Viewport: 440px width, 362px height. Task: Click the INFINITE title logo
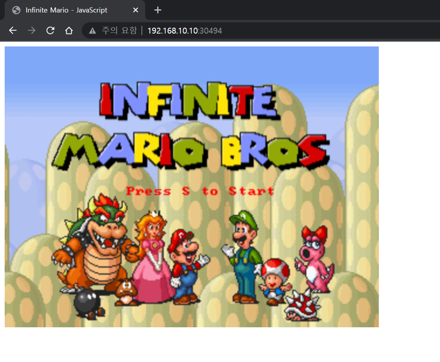coord(190,101)
